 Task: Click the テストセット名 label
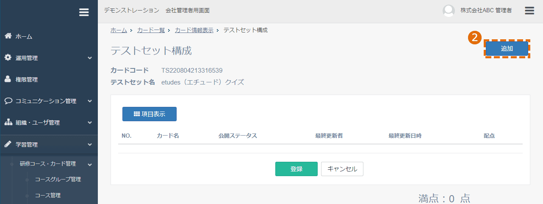133,82
